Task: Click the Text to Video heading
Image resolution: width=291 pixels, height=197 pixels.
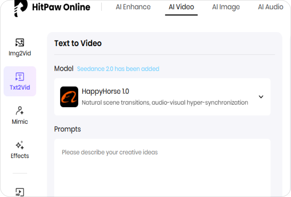Action: [78, 43]
